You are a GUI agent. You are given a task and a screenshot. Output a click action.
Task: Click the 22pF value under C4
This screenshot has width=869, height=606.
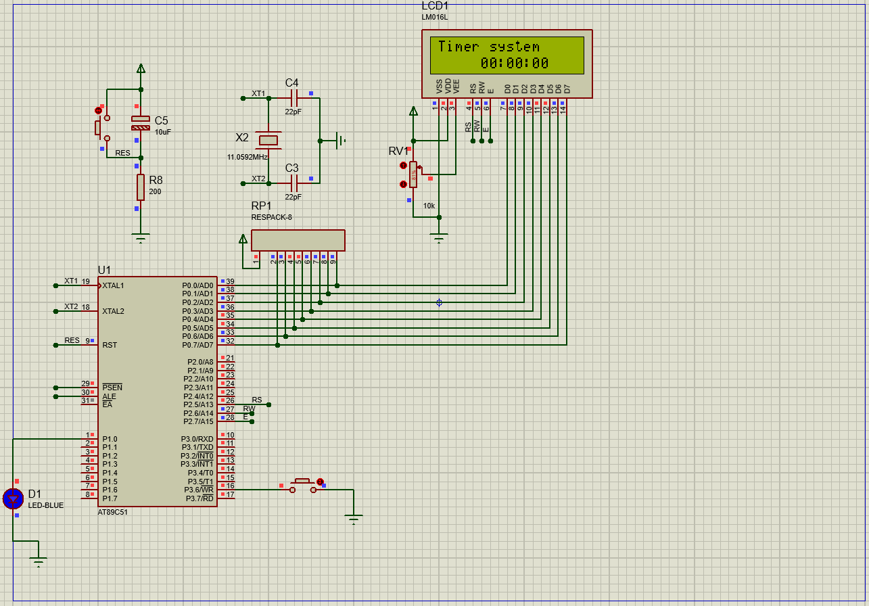(293, 112)
